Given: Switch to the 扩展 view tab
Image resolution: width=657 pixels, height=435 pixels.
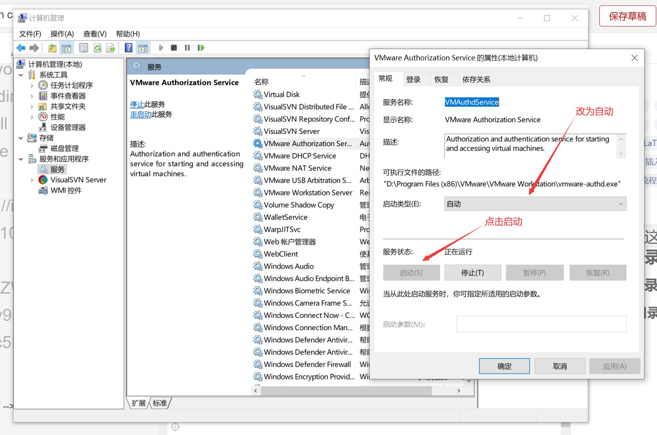Looking at the screenshot, I should (139, 403).
